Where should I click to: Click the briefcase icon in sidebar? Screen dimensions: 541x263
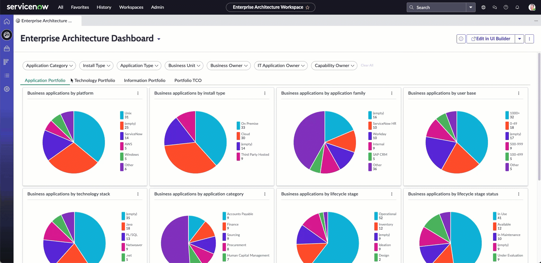(7, 49)
